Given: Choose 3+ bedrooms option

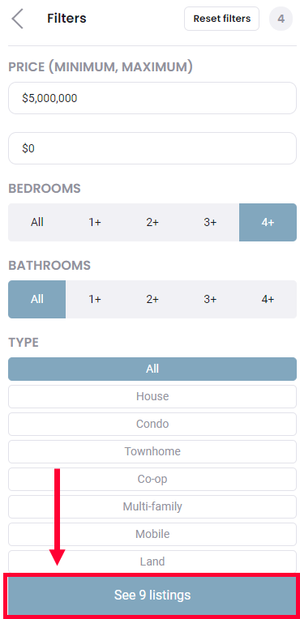Looking at the screenshot, I should click(x=210, y=222).
